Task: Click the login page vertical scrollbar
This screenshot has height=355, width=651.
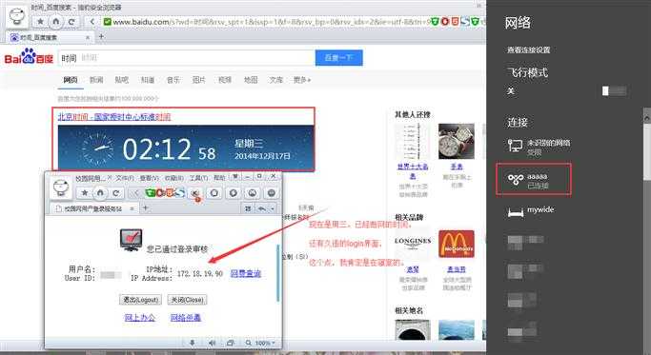Action: pos(277,273)
